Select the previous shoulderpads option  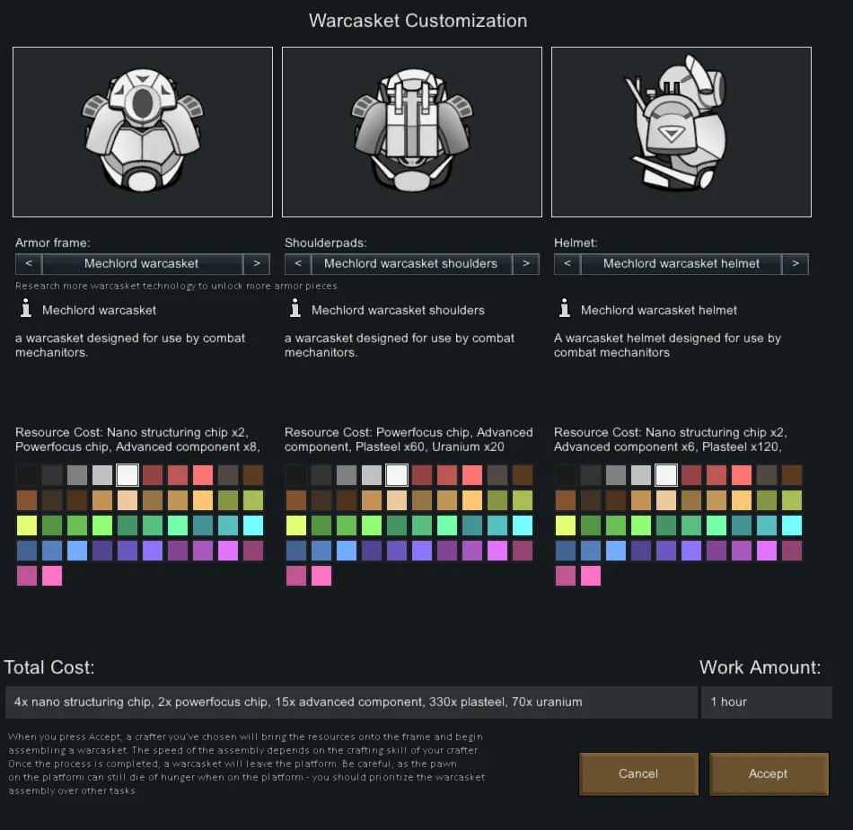point(298,264)
